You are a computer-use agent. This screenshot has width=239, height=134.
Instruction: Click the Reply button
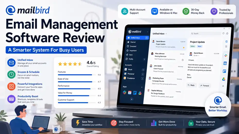(x=191, y=85)
